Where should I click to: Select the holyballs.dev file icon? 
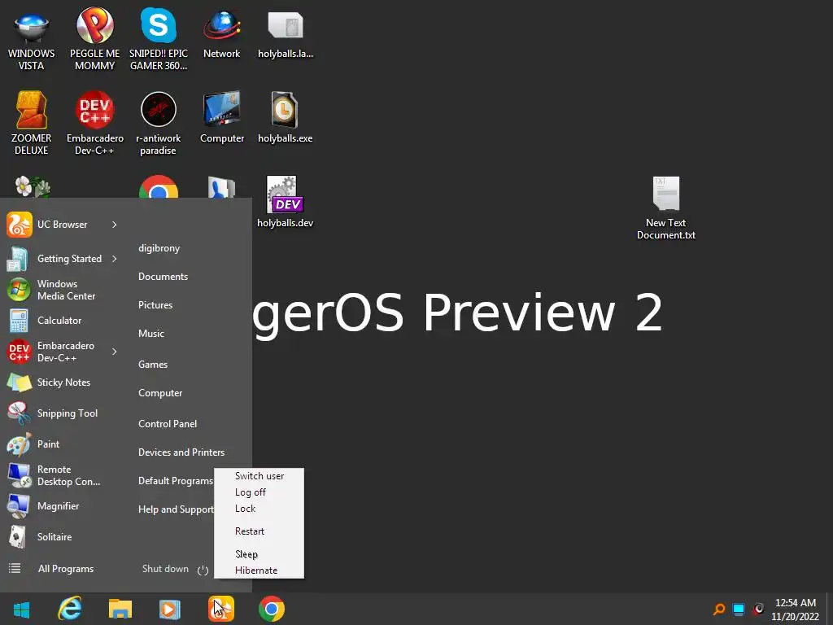pos(286,202)
